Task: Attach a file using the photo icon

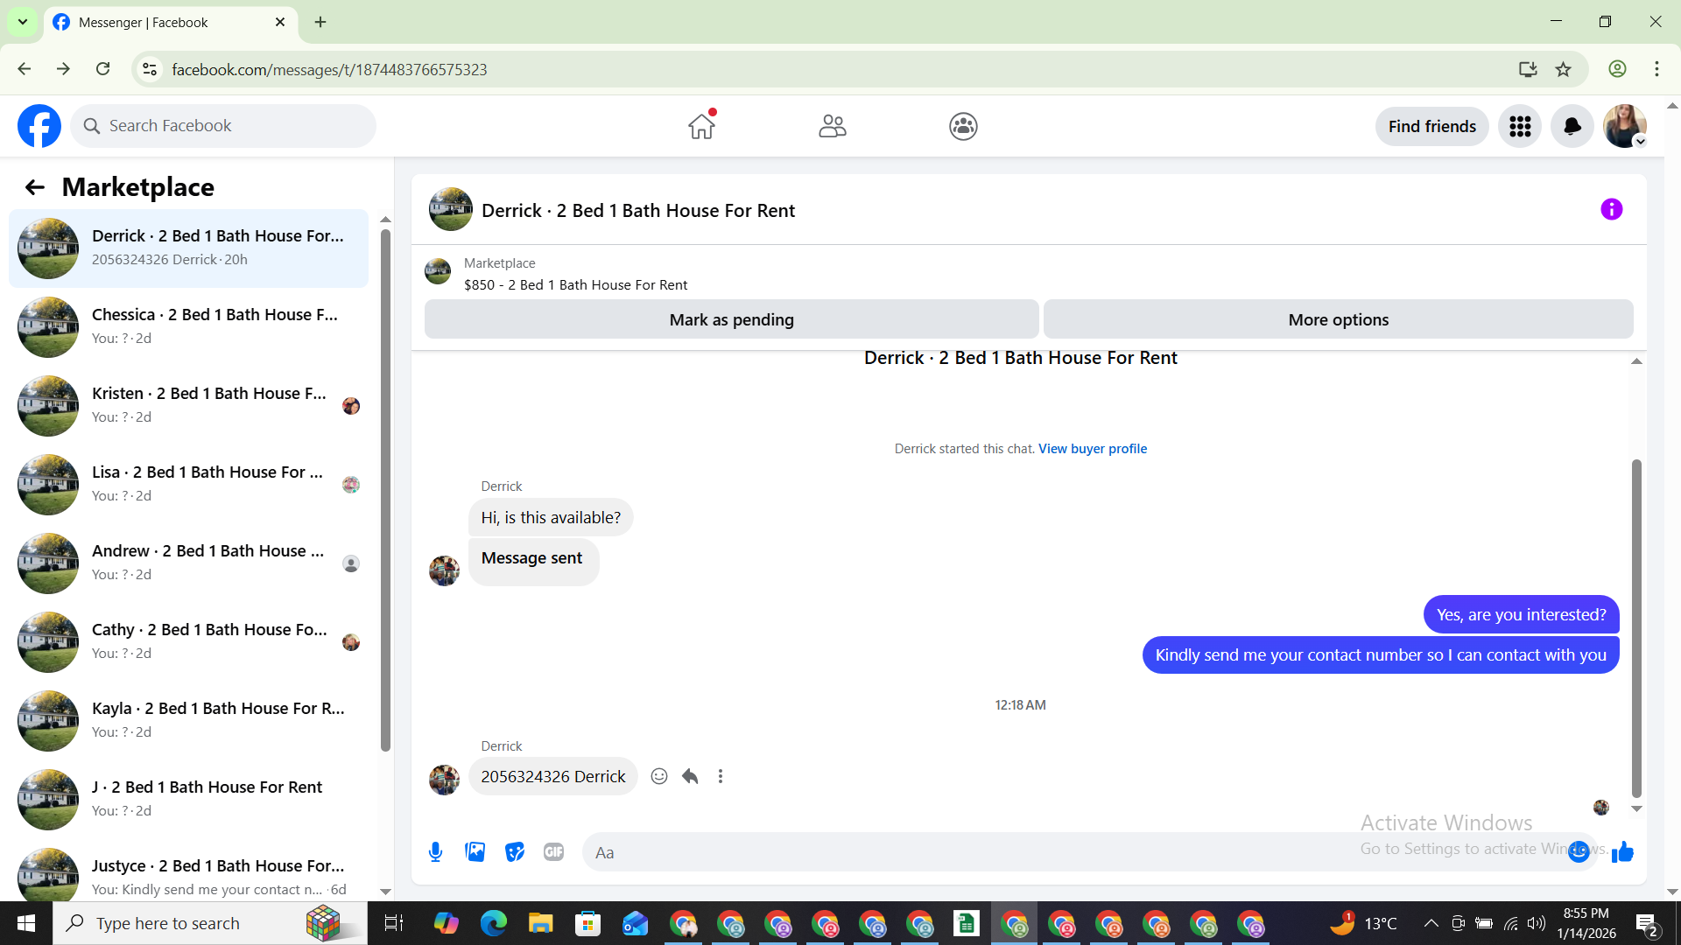Action: pos(475,851)
